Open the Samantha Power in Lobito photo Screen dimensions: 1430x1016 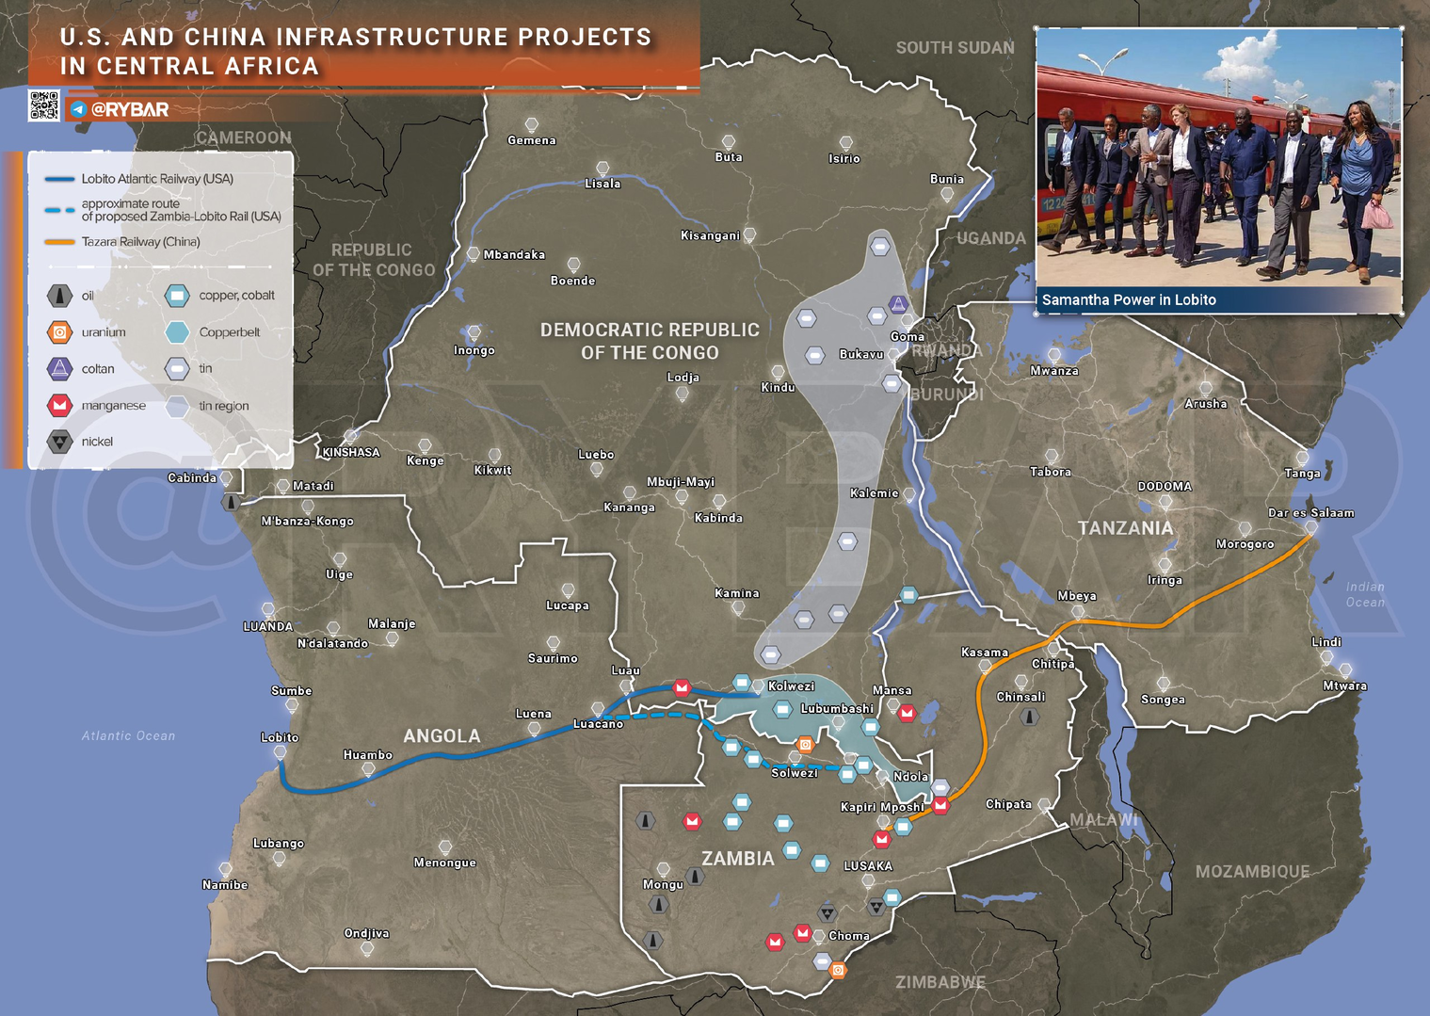pos(1218,157)
